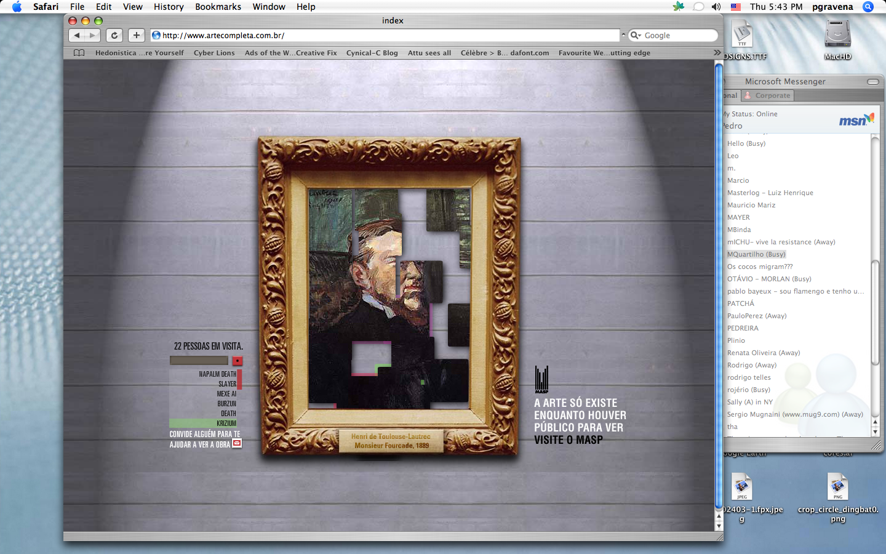The height and width of the screenshot is (554, 886).
Task: Click the red button beside visitor field
Action: pyautogui.click(x=237, y=361)
